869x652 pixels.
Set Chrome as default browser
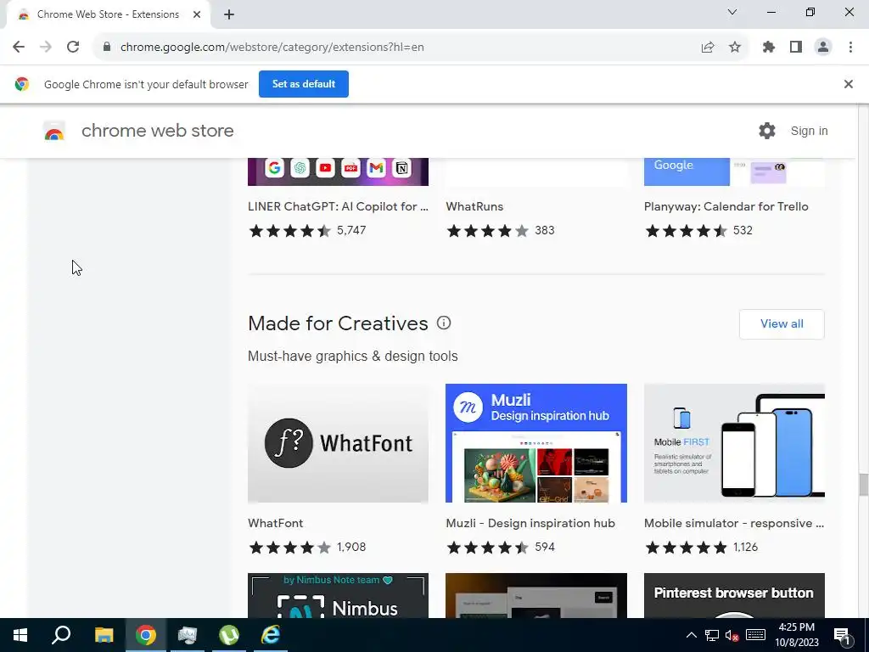[304, 84]
